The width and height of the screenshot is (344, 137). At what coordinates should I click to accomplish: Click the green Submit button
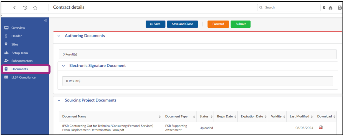[240, 24]
